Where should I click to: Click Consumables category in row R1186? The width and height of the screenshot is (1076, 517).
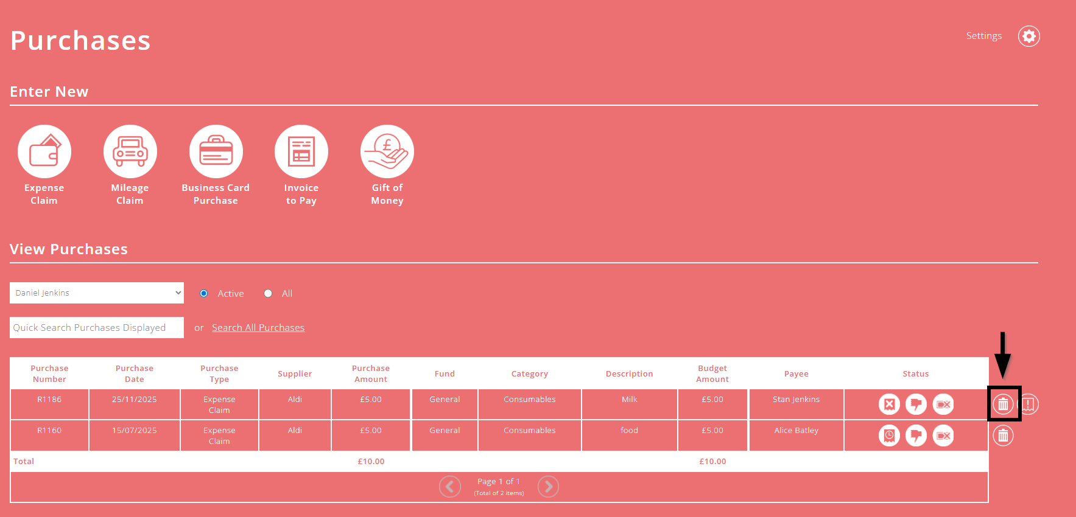click(530, 399)
